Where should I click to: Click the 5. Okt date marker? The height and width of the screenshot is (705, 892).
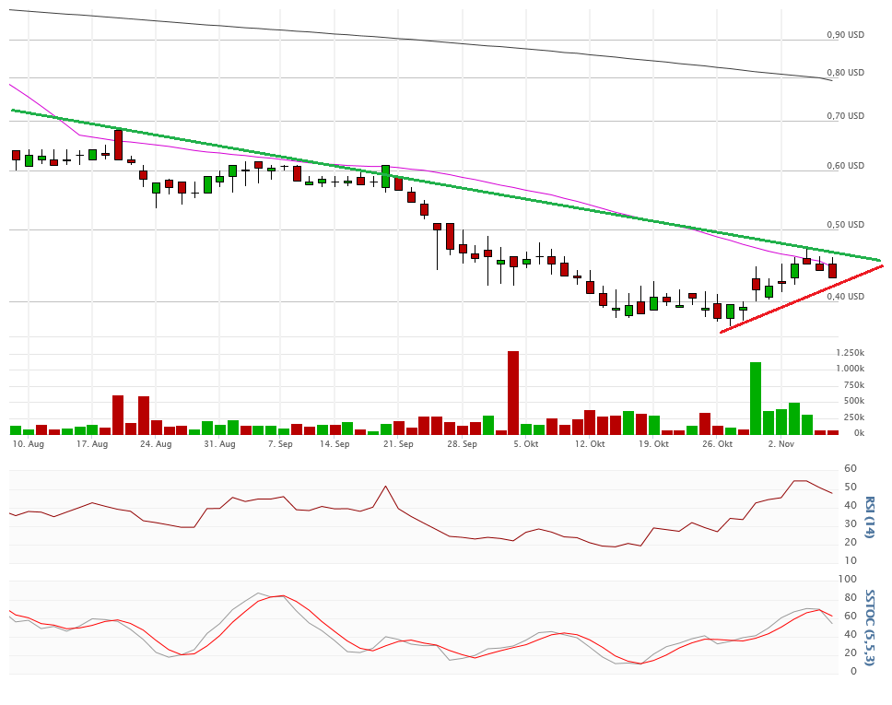525,444
